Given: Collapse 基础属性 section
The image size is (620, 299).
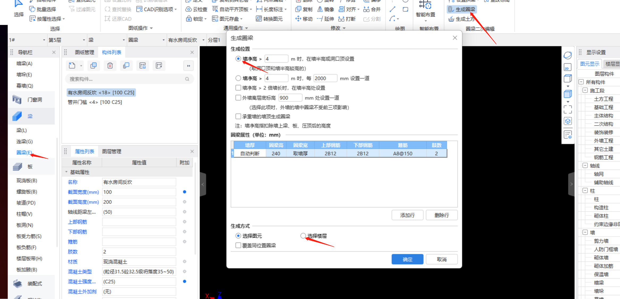Looking at the screenshot, I should [x=66, y=172].
